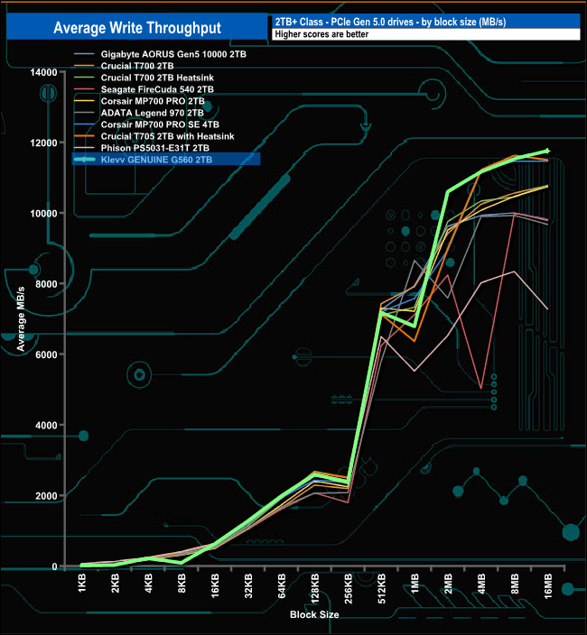Click the Corsair MP700 PRO 2TB legend label

[x=153, y=101]
